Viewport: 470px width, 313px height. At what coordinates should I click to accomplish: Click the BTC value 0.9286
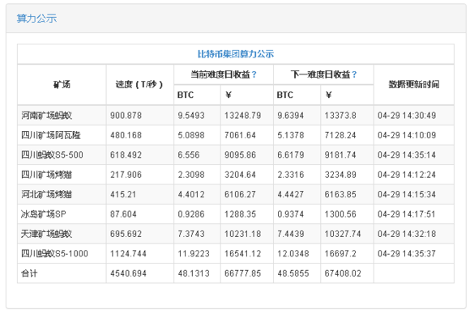click(191, 214)
